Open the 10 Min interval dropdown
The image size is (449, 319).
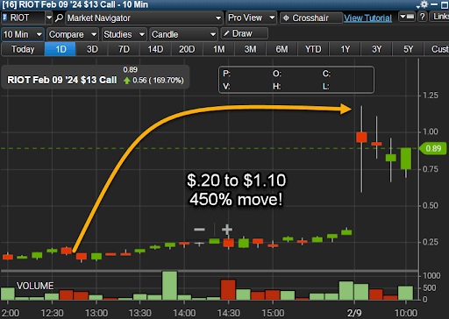(x=23, y=34)
